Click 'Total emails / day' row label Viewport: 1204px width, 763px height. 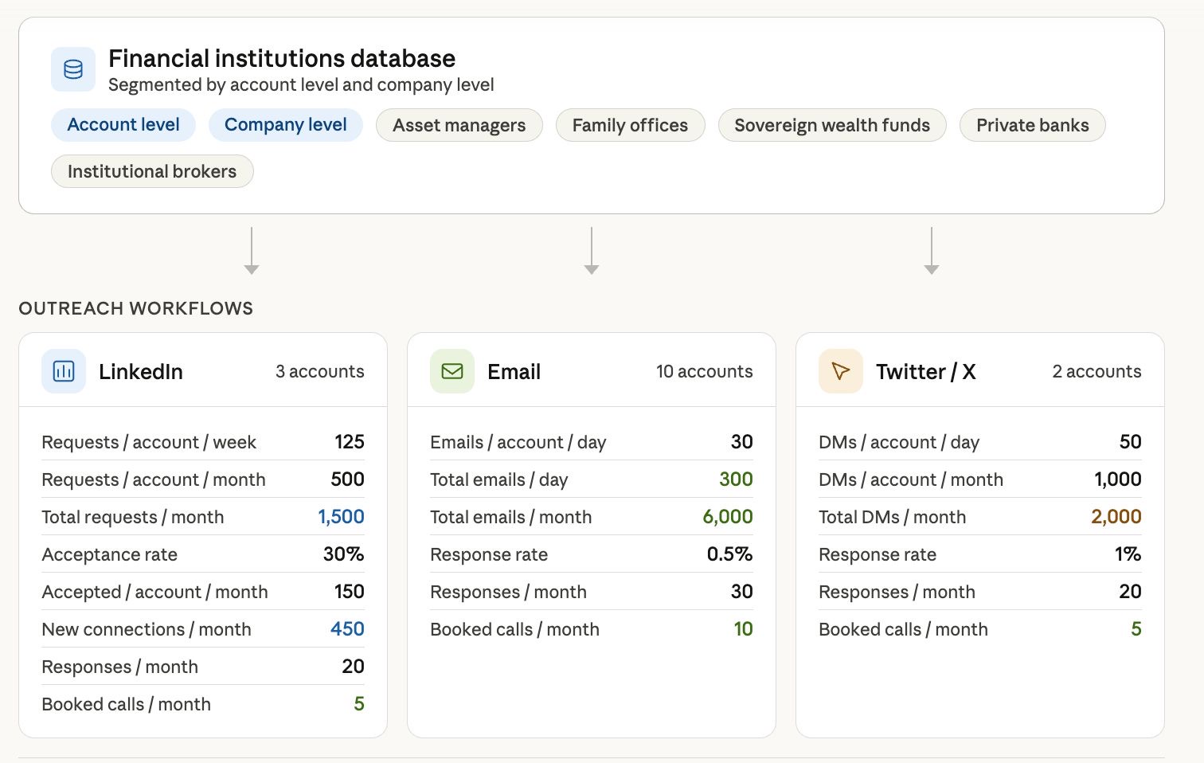pos(499,479)
